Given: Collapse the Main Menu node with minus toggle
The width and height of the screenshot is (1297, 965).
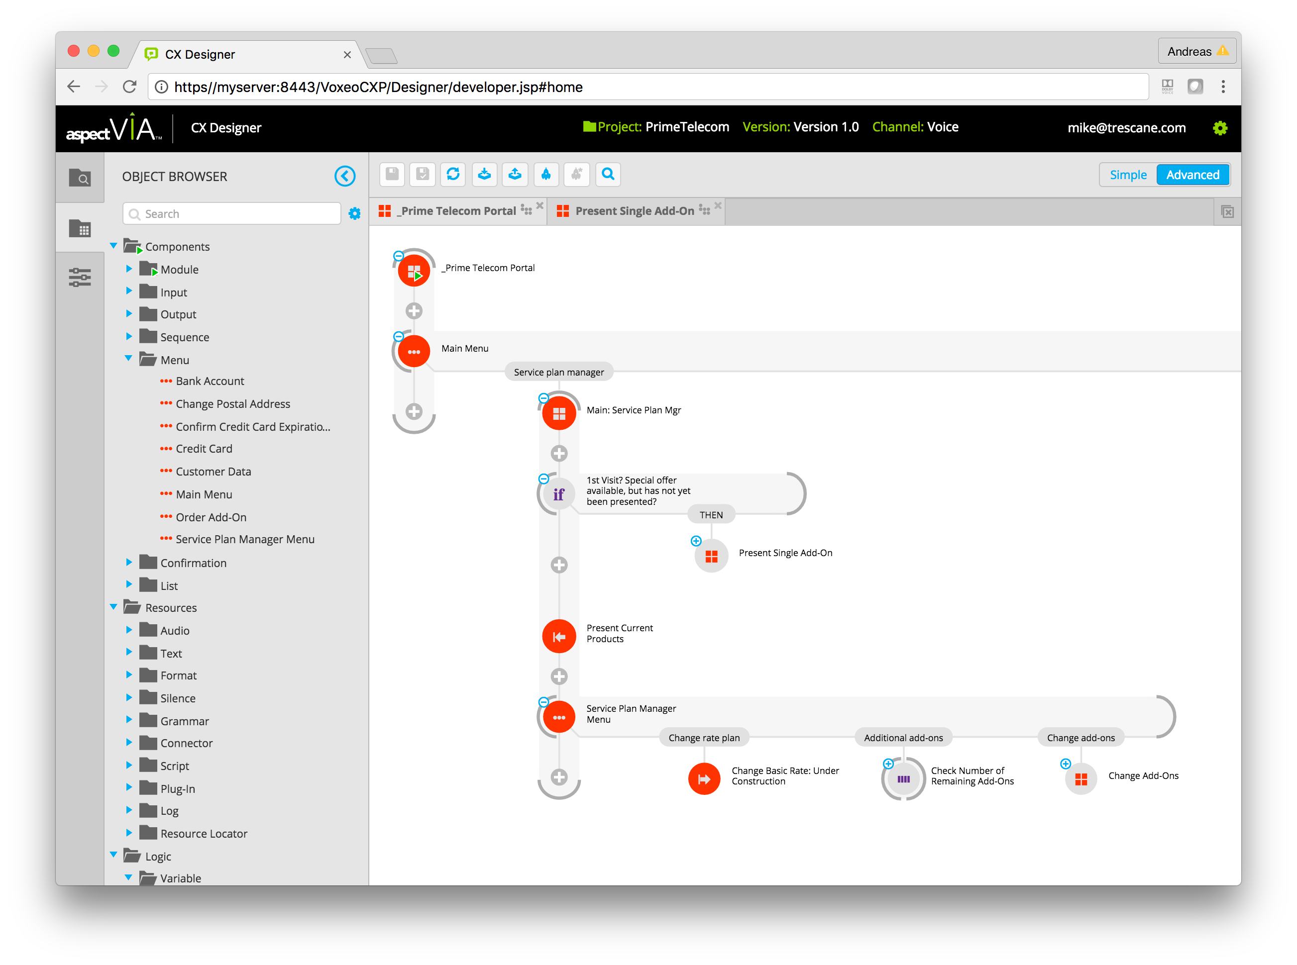Looking at the screenshot, I should coord(398,336).
